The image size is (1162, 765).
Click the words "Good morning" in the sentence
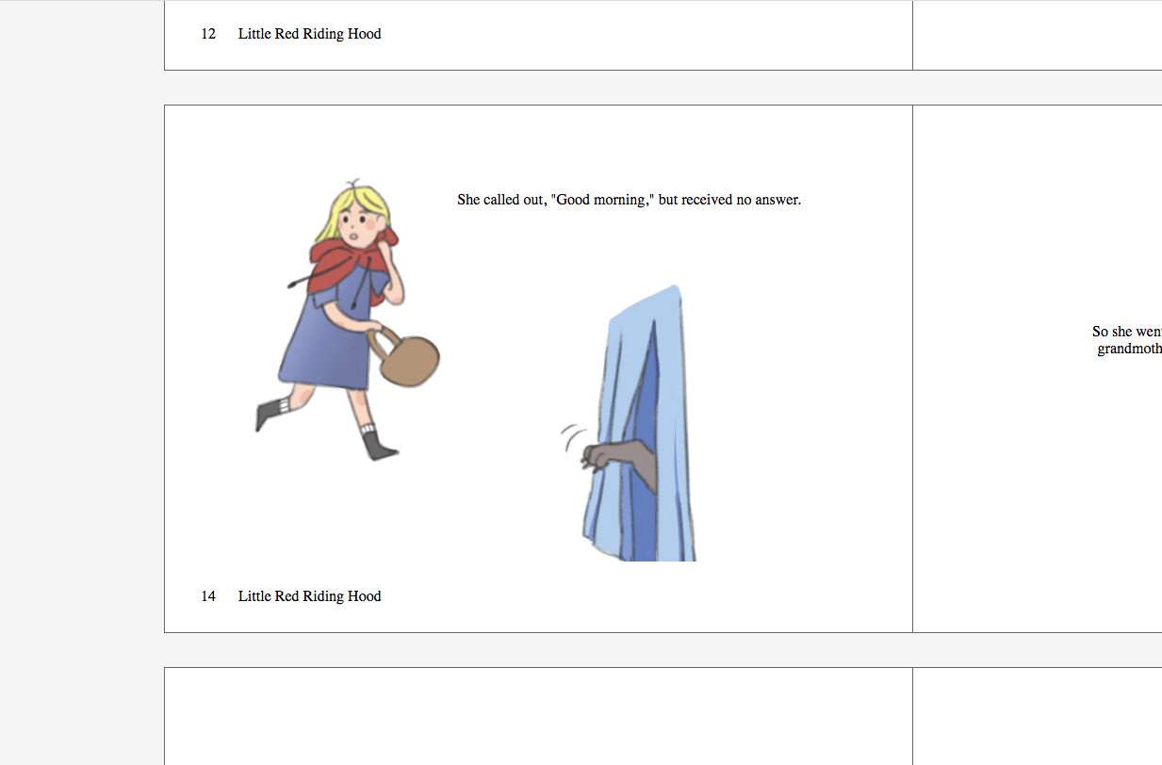(x=599, y=200)
